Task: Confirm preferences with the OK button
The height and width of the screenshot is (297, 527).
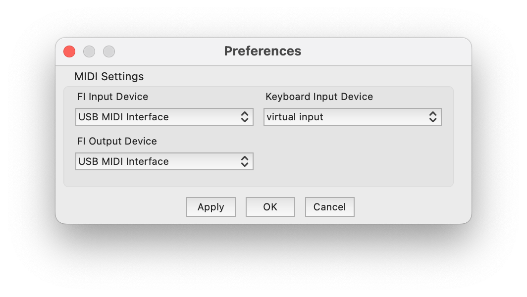Action: click(x=270, y=207)
